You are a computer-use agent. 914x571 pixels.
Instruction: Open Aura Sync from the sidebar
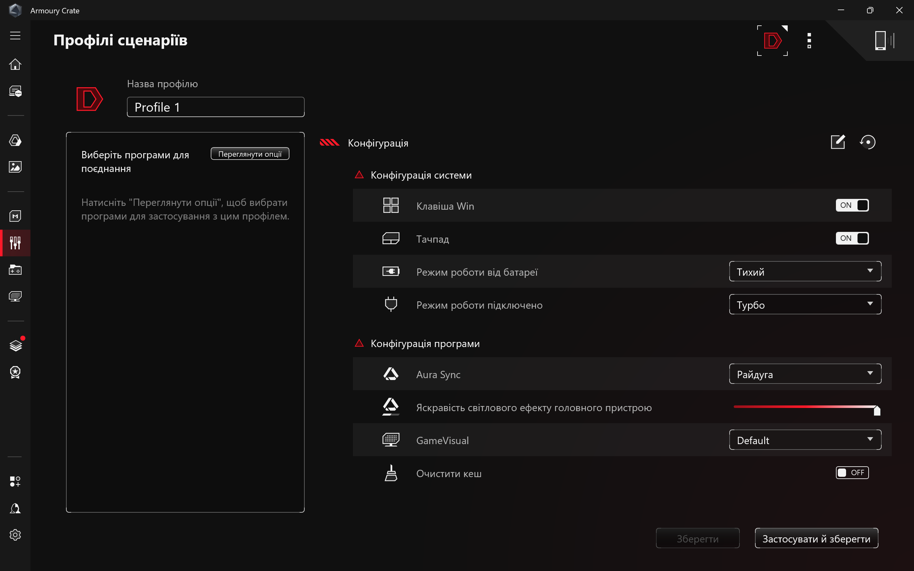15,141
